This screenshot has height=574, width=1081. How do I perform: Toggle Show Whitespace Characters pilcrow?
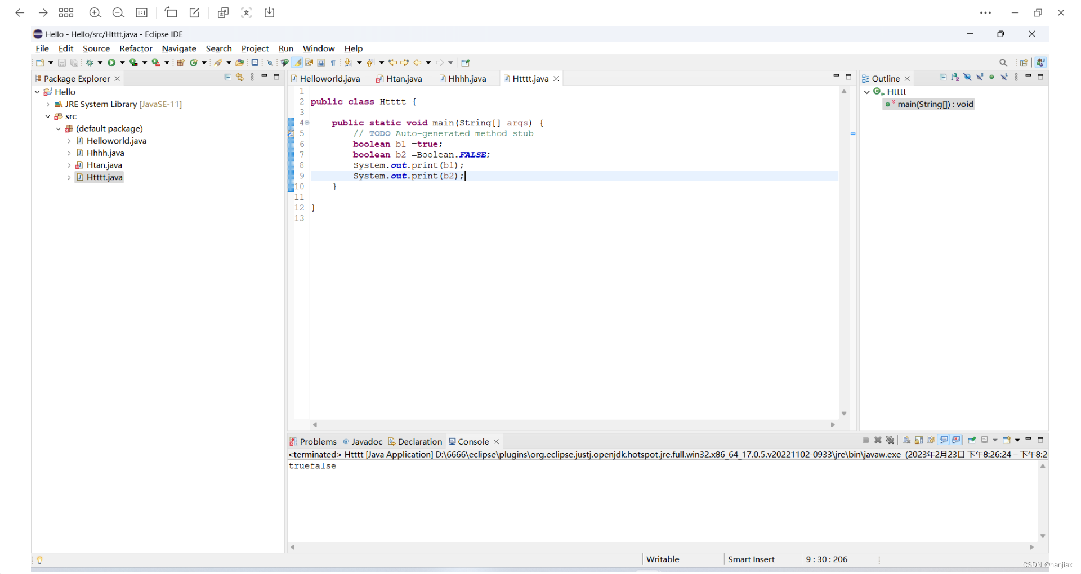tap(333, 62)
